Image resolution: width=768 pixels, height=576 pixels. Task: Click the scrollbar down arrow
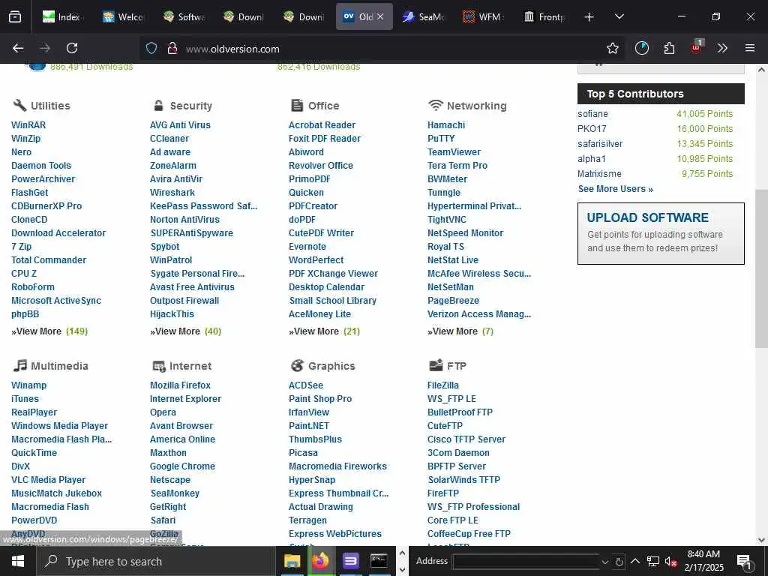(761, 540)
